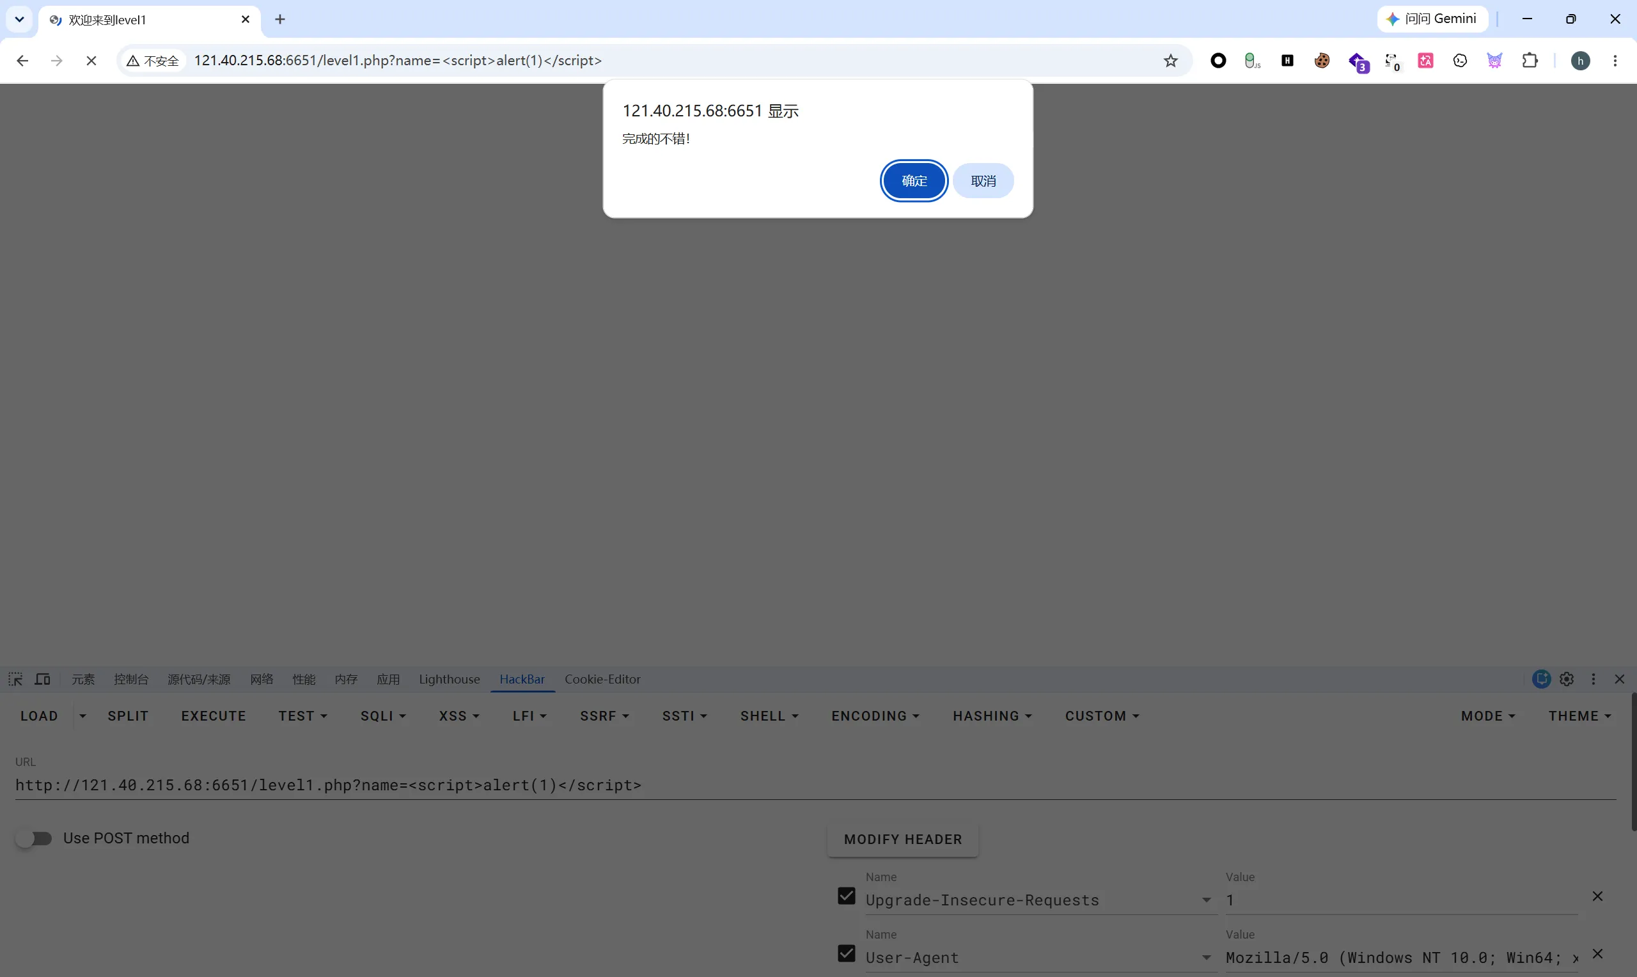Click the HackBar URL input field
This screenshot has height=977, width=1637.
pyautogui.click(x=815, y=785)
